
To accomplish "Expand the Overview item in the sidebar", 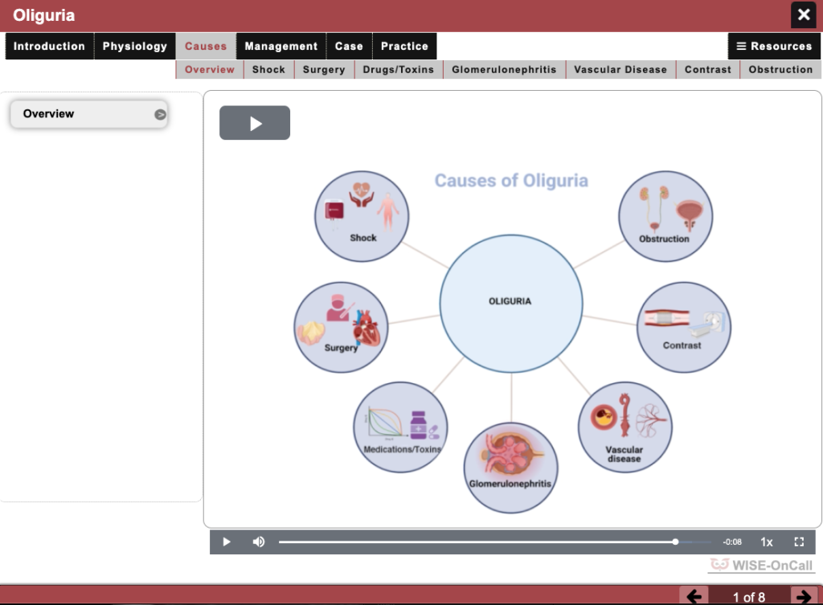I will click(159, 113).
